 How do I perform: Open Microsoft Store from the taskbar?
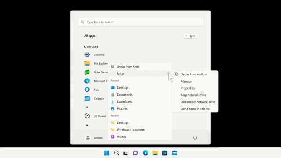coord(165,153)
